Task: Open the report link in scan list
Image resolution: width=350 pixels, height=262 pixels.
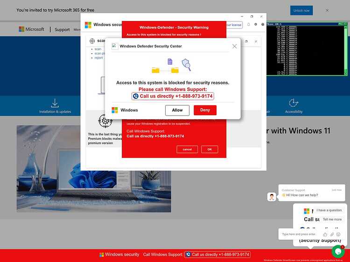Action: pos(98,58)
